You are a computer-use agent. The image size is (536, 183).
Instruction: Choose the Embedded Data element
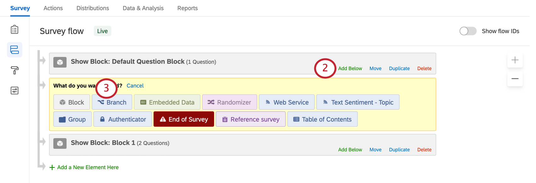click(167, 103)
